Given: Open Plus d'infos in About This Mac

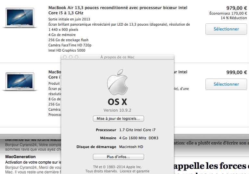Looking at the screenshot, I should pyautogui.click(x=118, y=157).
